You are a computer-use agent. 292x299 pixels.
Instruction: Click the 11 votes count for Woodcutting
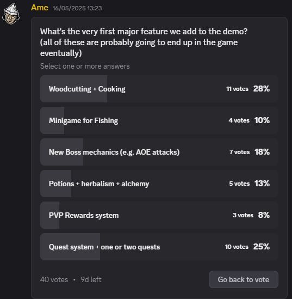pos(238,89)
